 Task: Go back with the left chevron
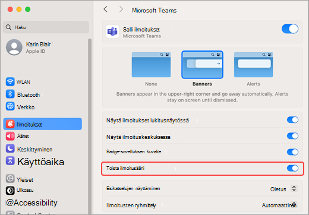[106, 9]
